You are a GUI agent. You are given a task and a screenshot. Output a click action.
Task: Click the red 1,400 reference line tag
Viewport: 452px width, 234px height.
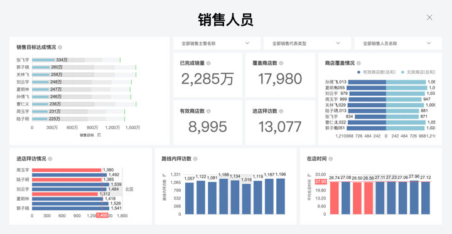102,215
